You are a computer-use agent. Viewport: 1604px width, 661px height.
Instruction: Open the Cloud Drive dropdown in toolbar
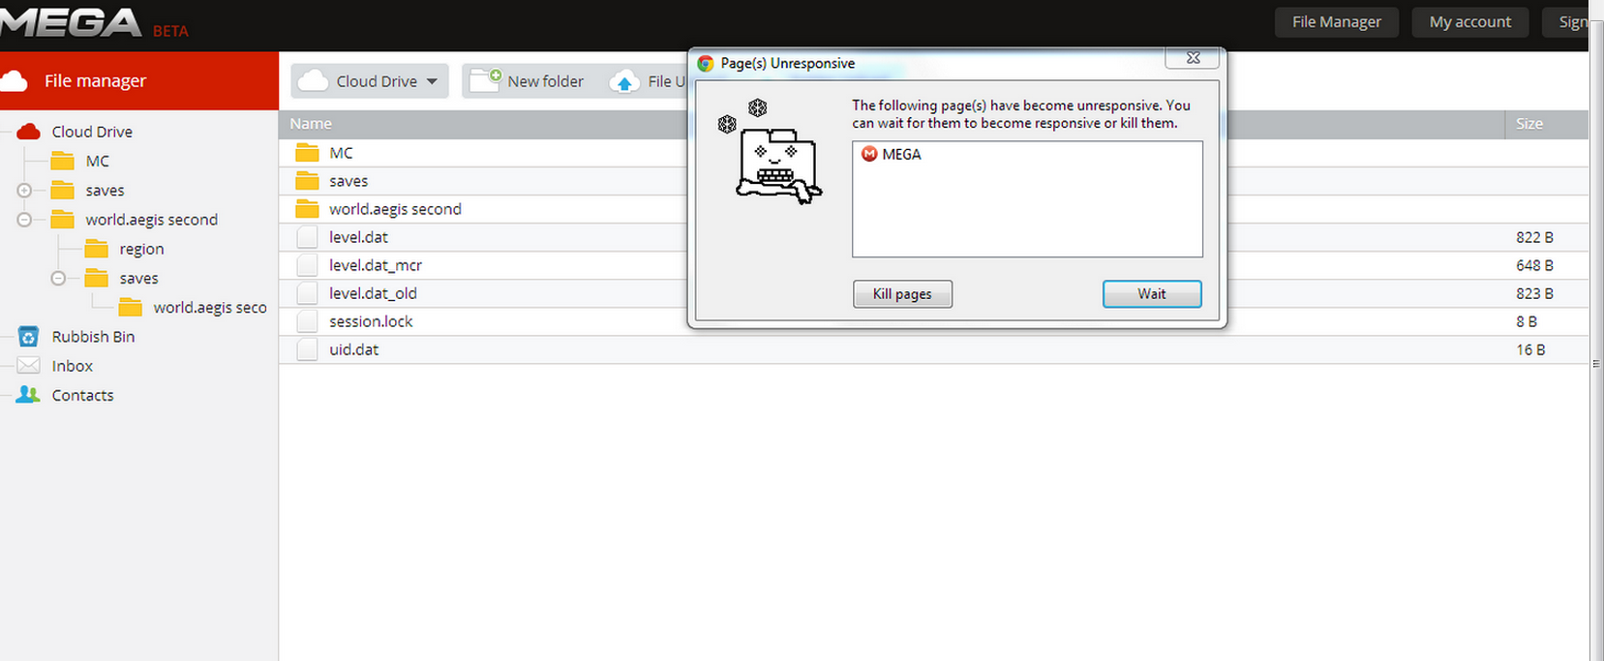(370, 81)
